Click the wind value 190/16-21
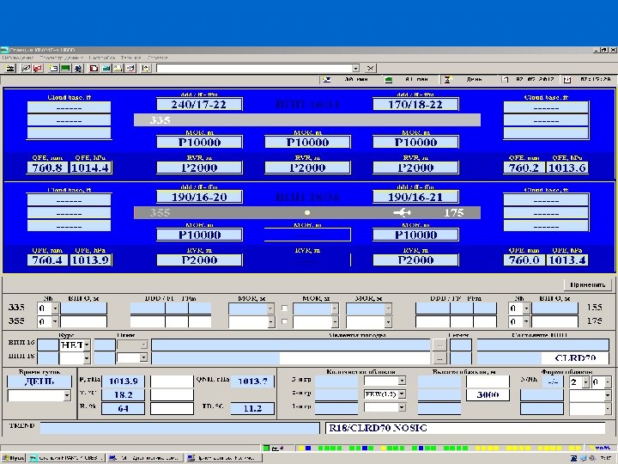 coord(415,197)
